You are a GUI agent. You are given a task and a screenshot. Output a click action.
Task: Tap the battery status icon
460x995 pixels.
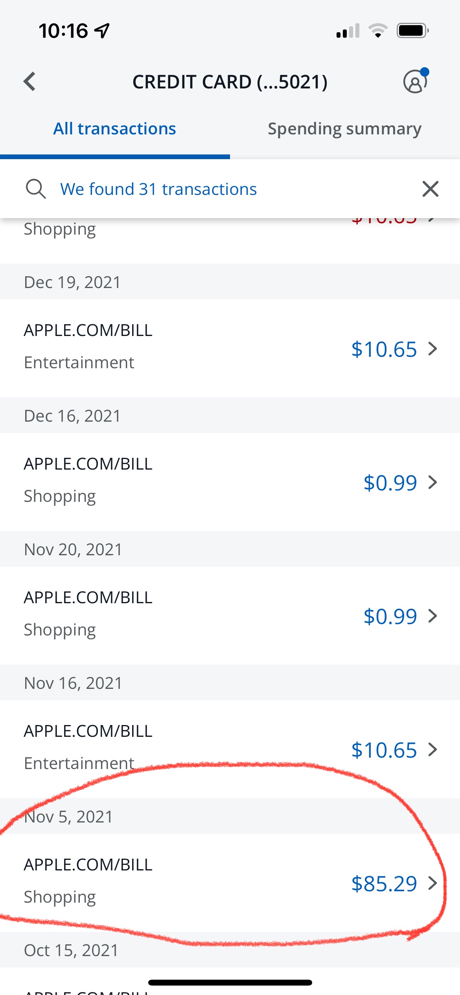(412, 31)
